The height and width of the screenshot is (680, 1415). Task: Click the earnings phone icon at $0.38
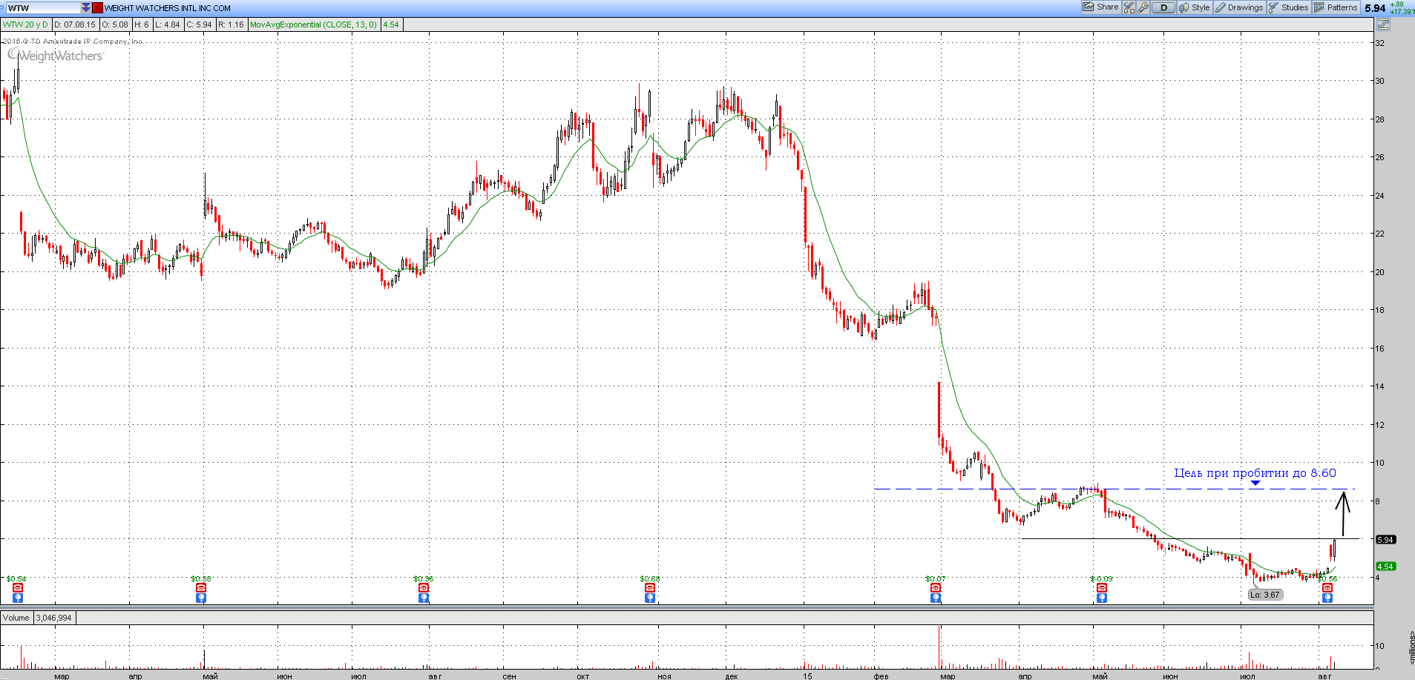click(201, 588)
